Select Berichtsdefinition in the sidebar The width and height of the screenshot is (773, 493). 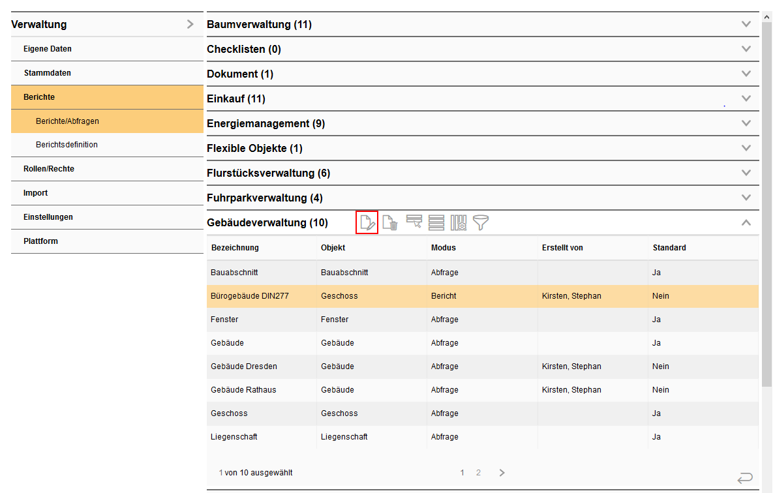pyautogui.click(x=67, y=145)
